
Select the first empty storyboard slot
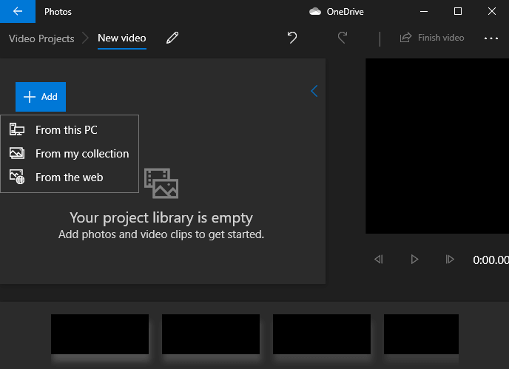point(100,334)
